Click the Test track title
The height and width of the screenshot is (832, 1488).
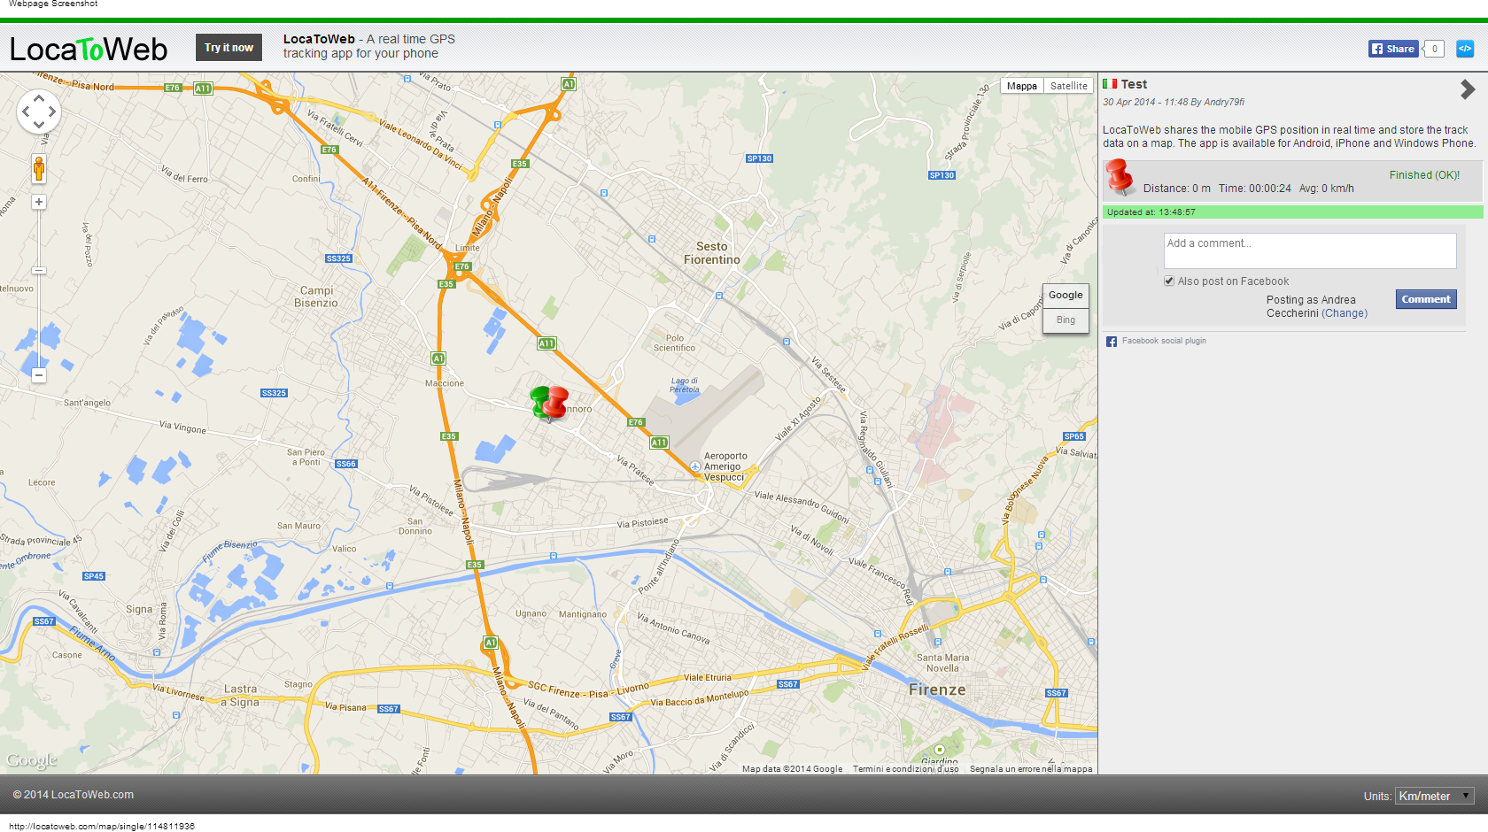(x=1134, y=84)
